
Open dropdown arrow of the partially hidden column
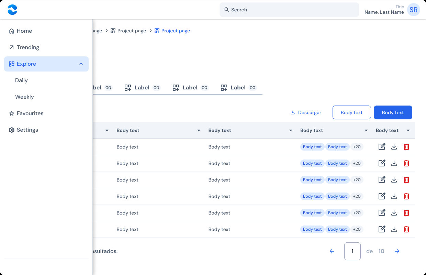coord(107,131)
